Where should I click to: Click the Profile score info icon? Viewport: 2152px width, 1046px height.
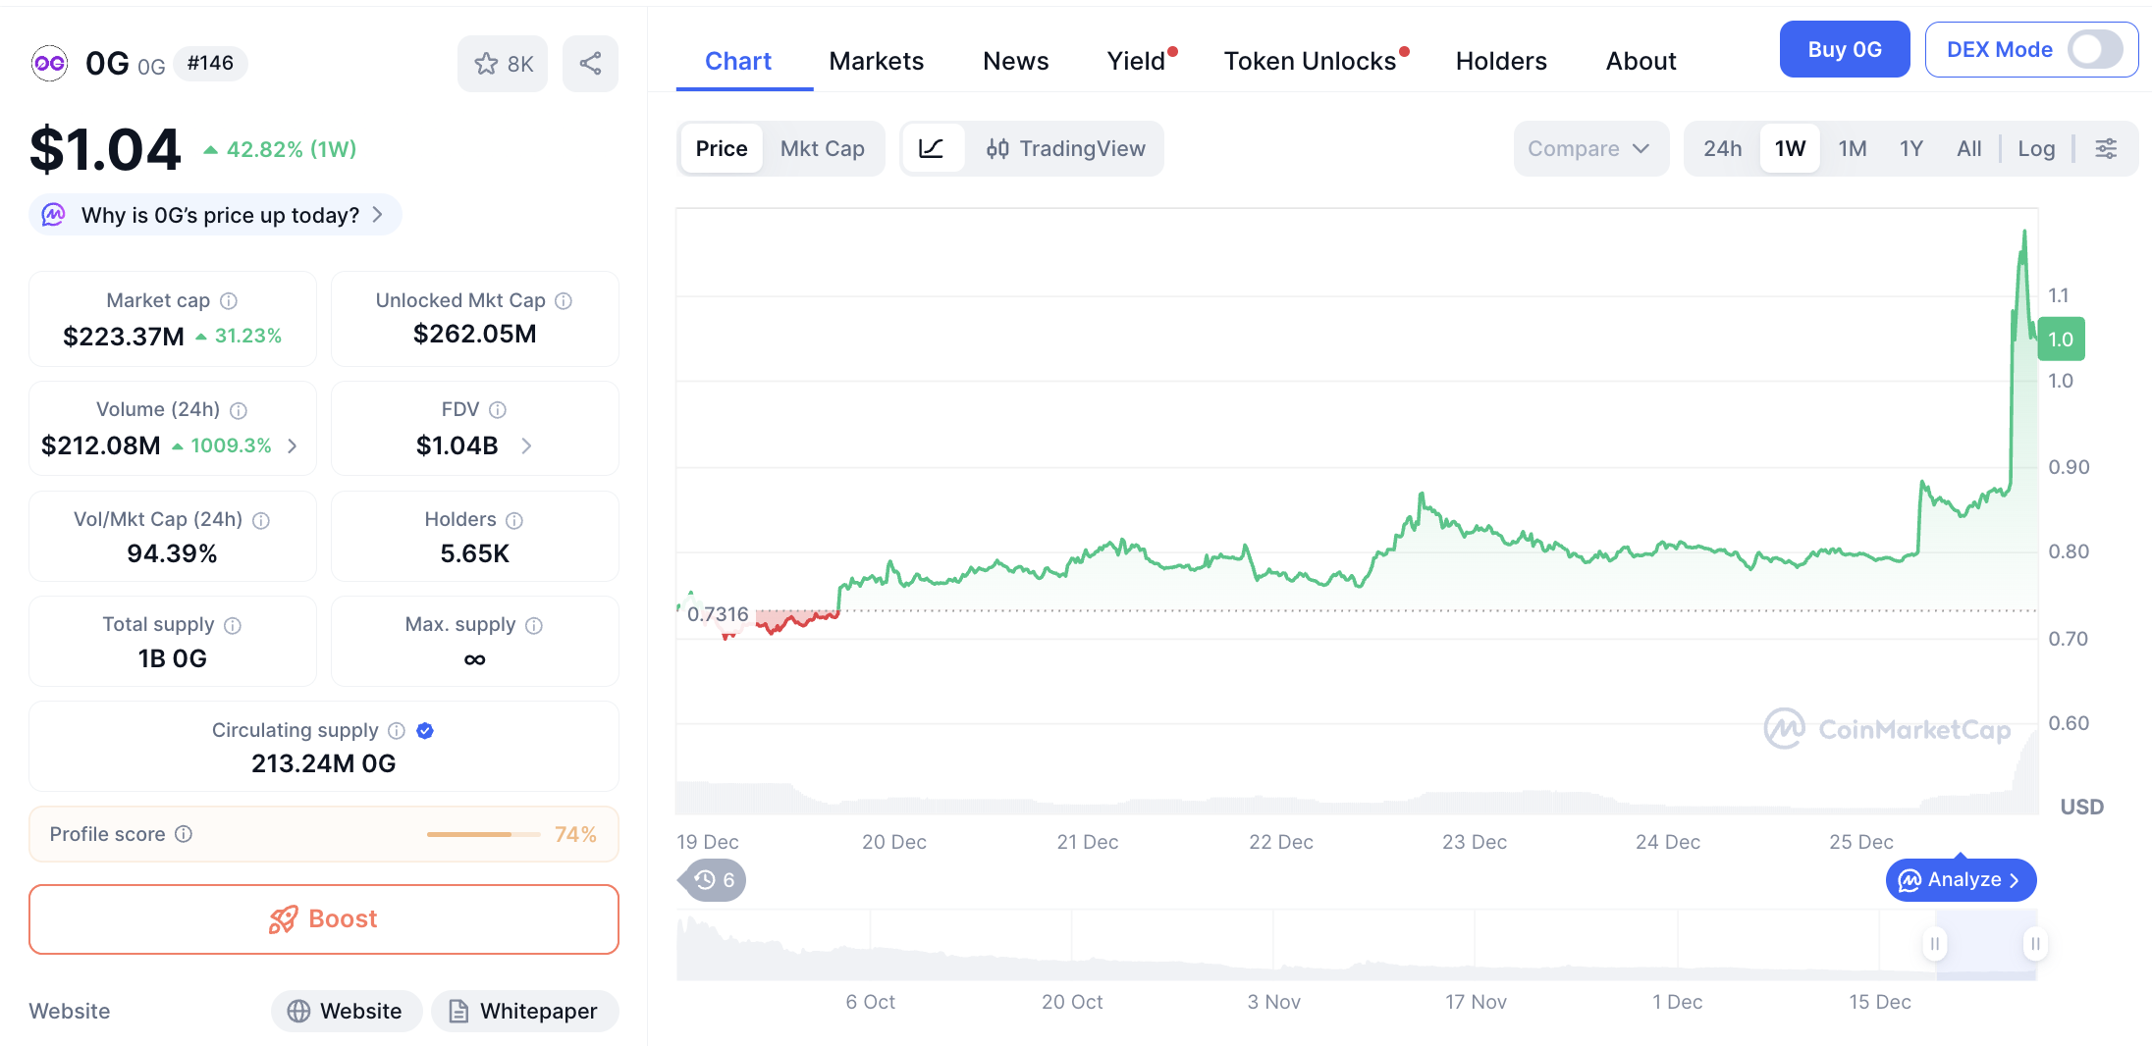(184, 834)
